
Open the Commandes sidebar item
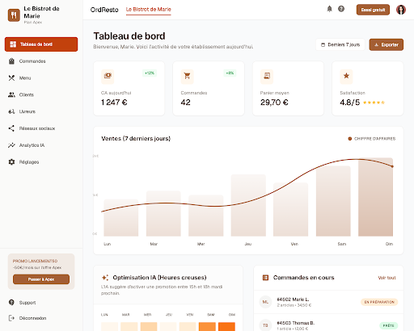pyautogui.click(x=41, y=61)
